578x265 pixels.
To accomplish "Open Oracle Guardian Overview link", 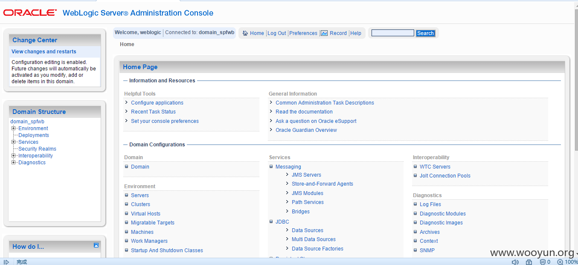I will tap(306, 130).
